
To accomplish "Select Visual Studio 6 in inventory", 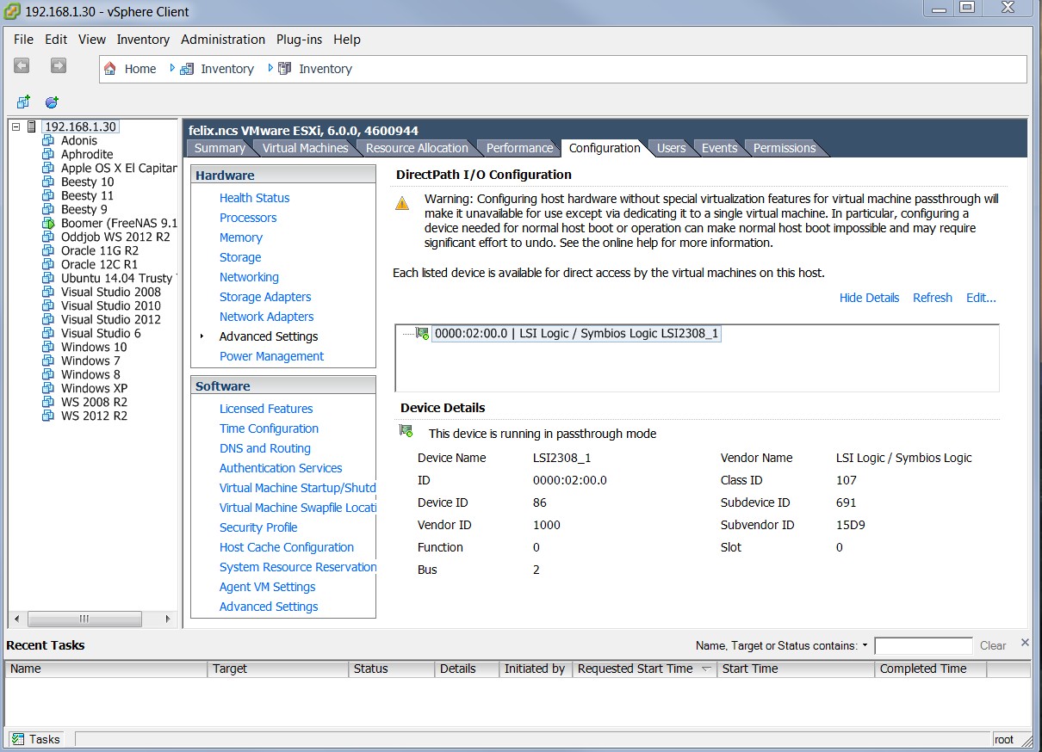I will pos(101,333).
